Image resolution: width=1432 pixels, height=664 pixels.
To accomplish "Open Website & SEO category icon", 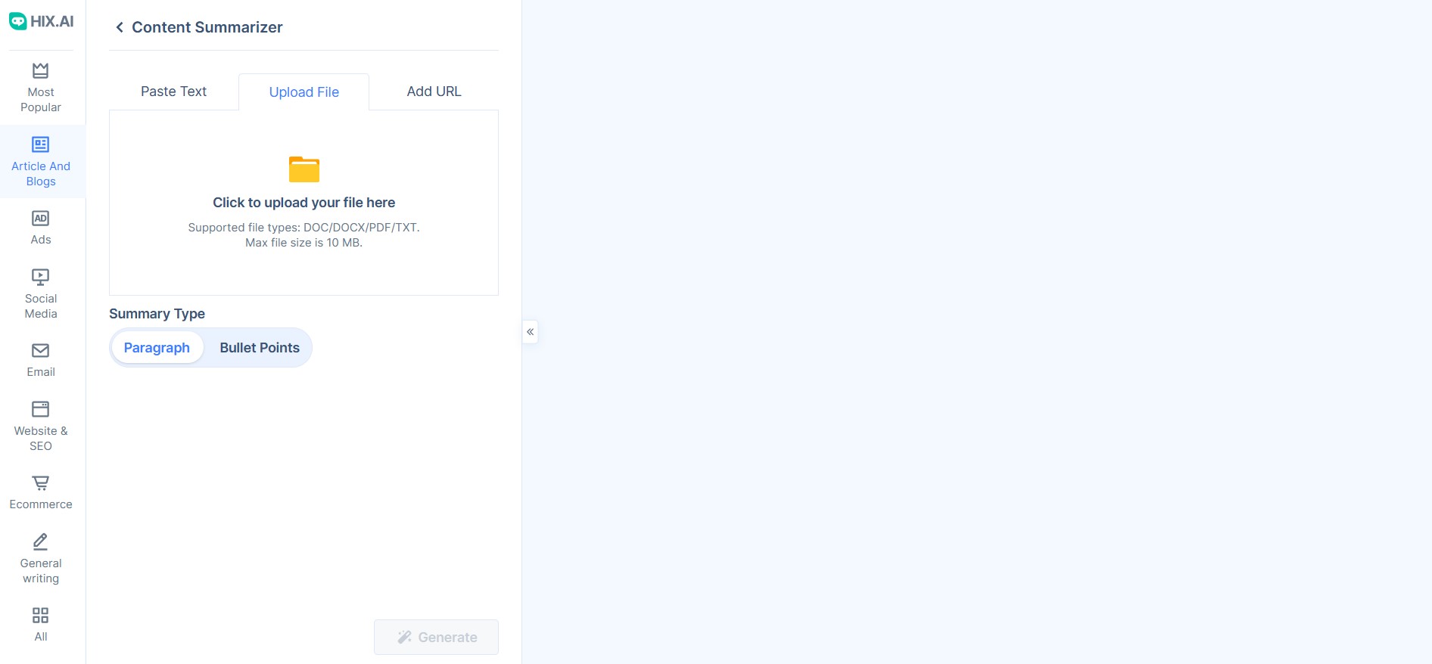I will (41, 409).
